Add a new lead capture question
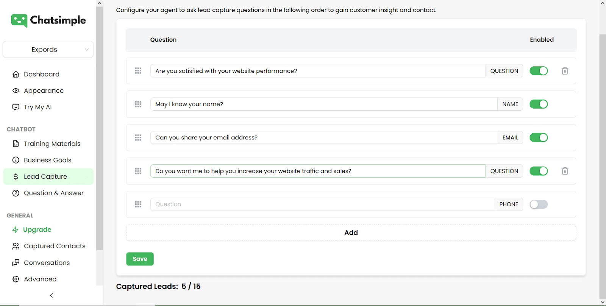This screenshot has width=606, height=306. (x=351, y=233)
